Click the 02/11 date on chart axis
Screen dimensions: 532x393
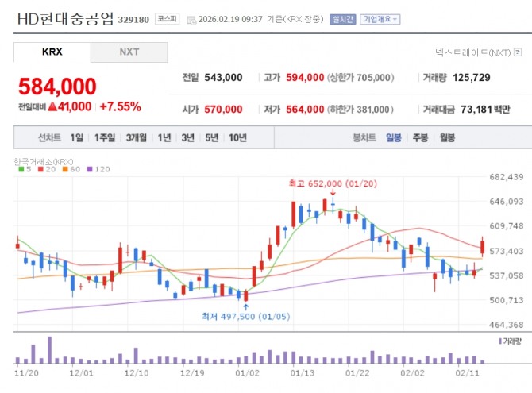coord(467,373)
